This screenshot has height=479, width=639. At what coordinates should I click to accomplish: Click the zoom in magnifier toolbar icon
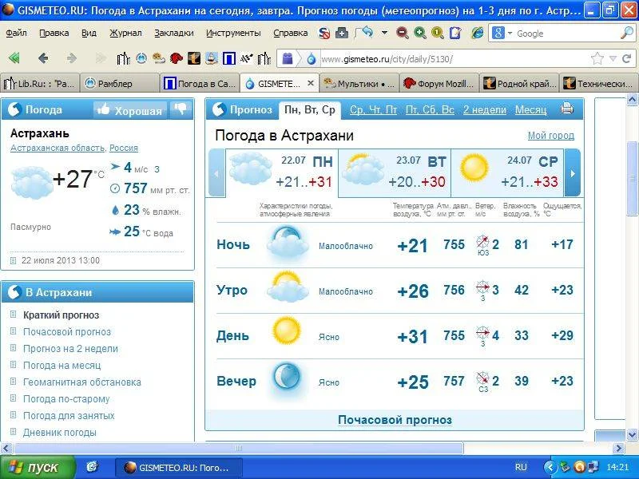420,34
